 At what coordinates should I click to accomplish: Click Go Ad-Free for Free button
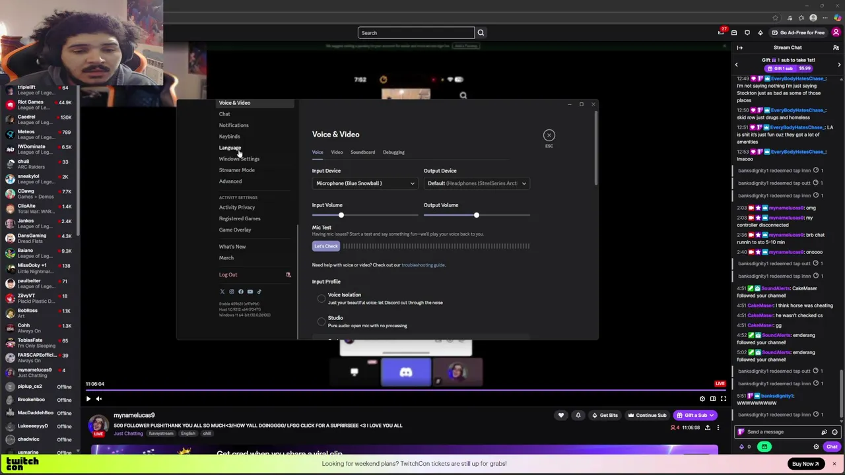(798, 32)
